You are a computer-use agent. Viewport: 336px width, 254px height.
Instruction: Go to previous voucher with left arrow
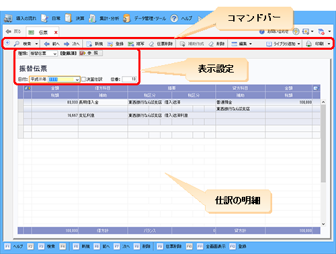coord(46,44)
